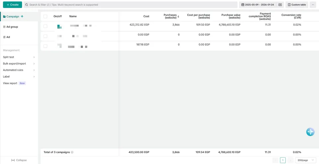Toggle on/off switch for the 0.00 EGP cost campaign
This screenshot has width=319, height=164.
pos(59,36)
